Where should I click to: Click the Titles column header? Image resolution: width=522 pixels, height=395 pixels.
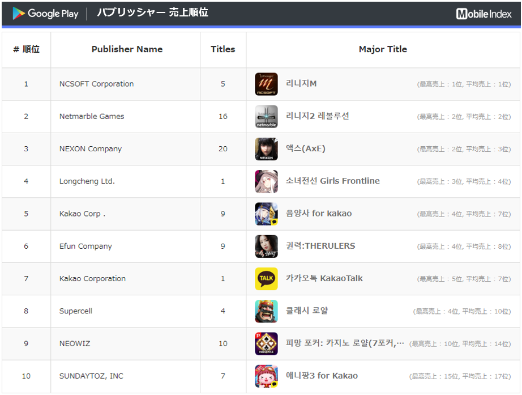point(223,49)
